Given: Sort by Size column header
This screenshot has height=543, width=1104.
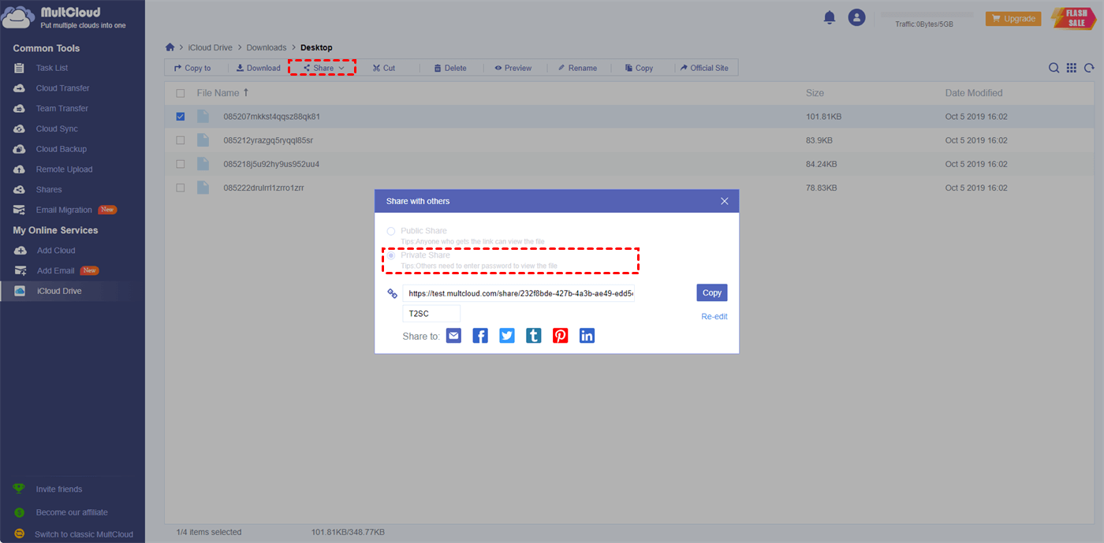Looking at the screenshot, I should pos(815,93).
